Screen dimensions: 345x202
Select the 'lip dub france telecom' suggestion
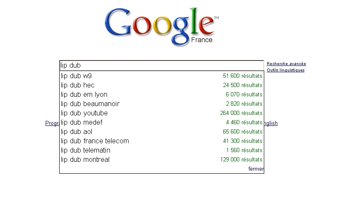point(95,141)
